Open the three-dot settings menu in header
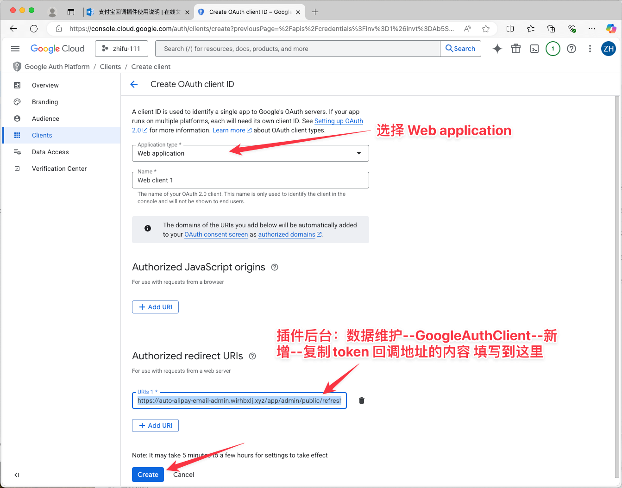This screenshot has width=622, height=488. tap(590, 49)
